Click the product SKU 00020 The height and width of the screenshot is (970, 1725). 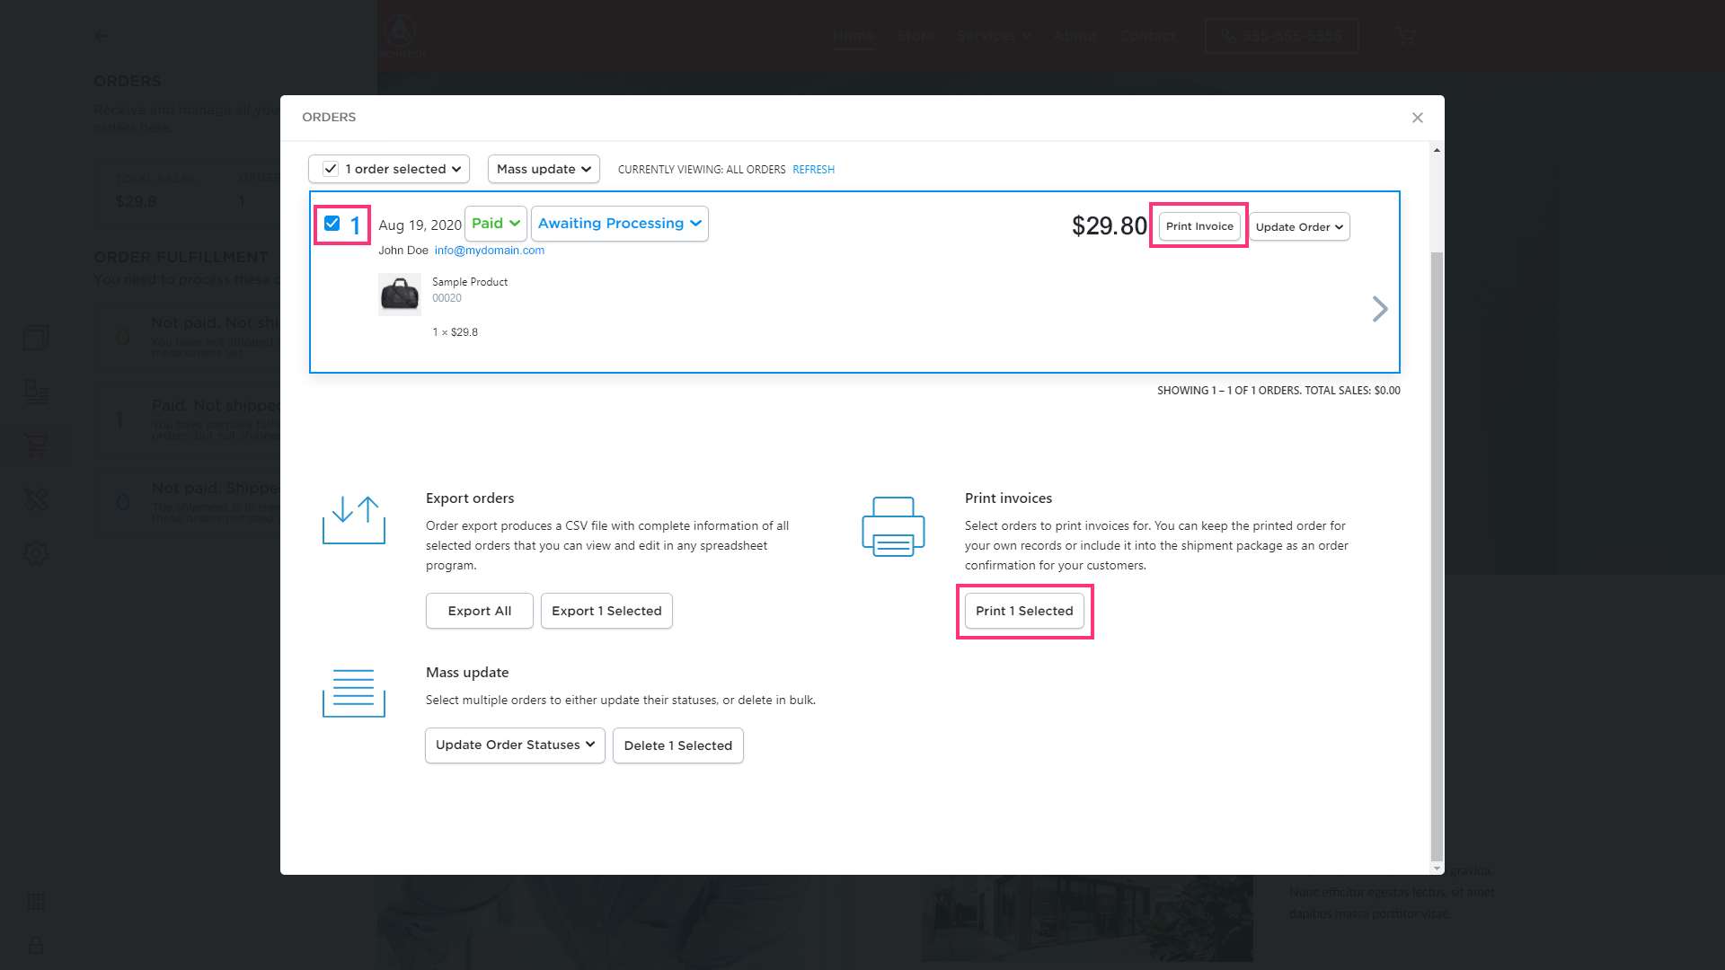(x=447, y=298)
